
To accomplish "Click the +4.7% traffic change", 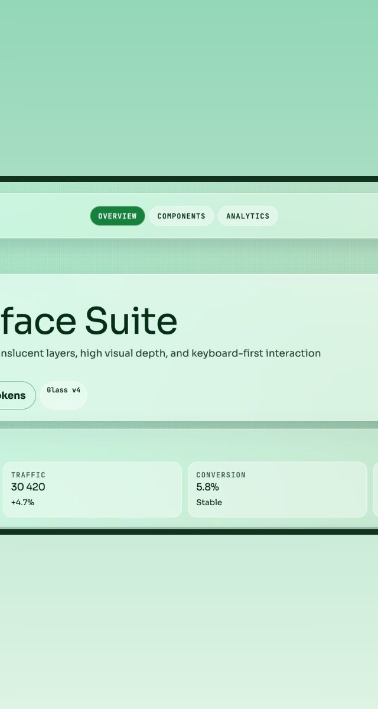I will point(22,503).
